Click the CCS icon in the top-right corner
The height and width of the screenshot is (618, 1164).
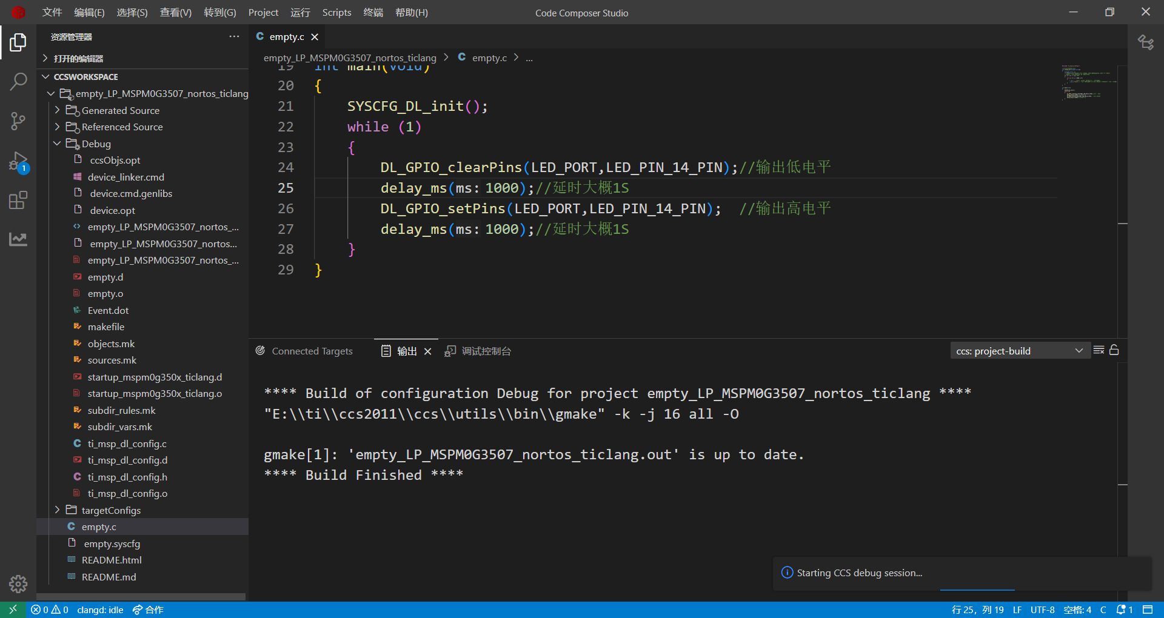[x=1146, y=42]
